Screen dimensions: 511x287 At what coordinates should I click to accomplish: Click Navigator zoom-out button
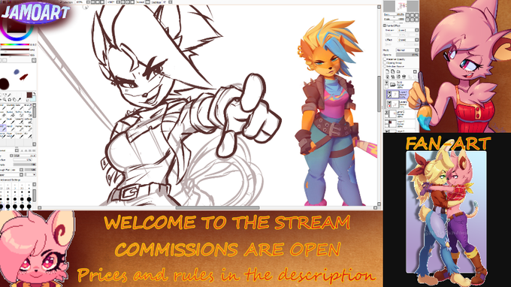click(408, 15)
